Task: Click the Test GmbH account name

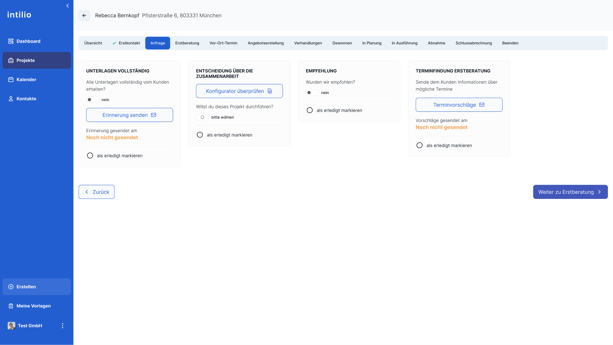Action: tap(30, 326)
